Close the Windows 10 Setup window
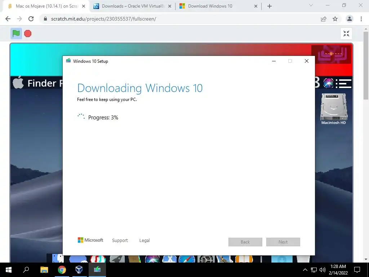This screenshot has width=369, height=277. pos(306,61)
